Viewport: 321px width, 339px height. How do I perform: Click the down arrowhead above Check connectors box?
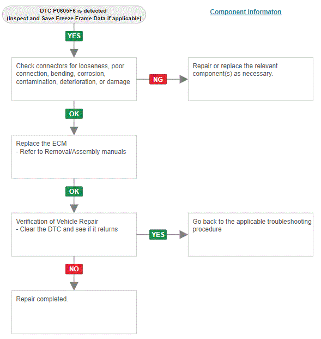click(x=74, y=53)
